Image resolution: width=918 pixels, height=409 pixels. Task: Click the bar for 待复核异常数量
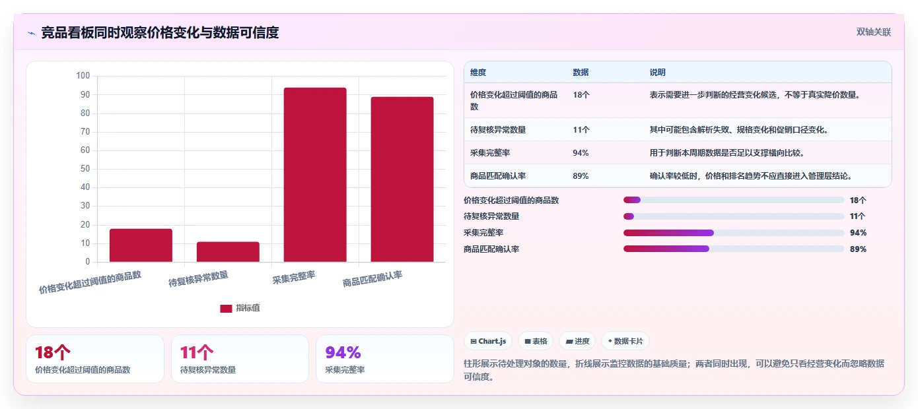tap(228, 252)
